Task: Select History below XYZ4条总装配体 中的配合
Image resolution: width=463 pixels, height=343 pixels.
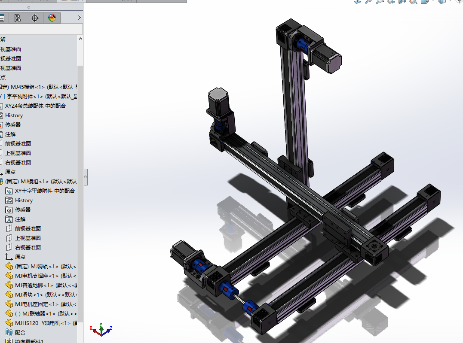Action: tap(14, 115)
